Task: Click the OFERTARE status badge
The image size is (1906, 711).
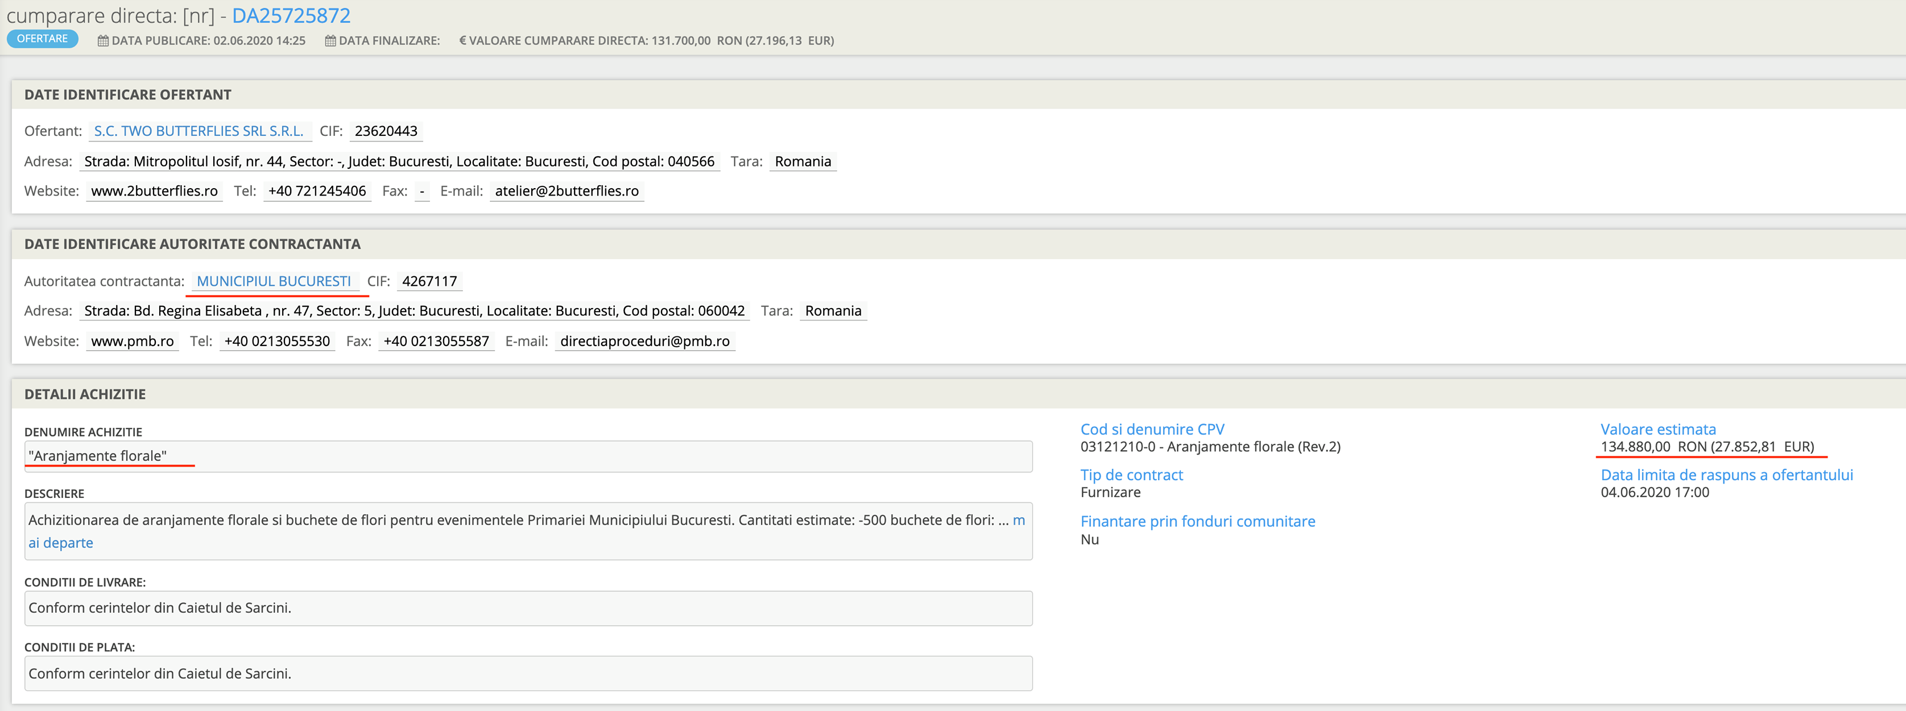Action: coord(42,39)
